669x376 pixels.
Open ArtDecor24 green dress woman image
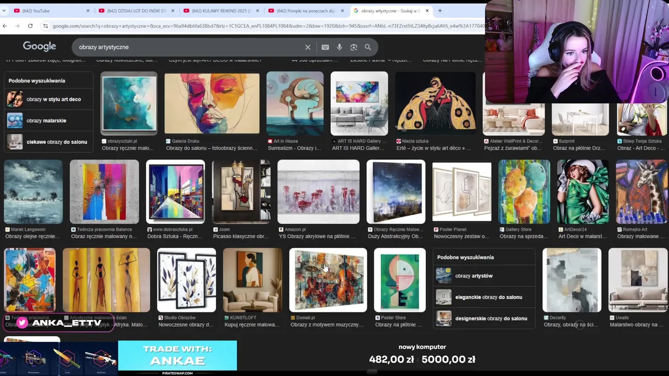click(583, 192)
